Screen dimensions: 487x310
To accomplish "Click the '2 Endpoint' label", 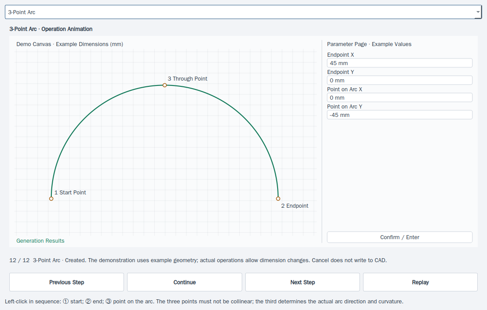I will point(295,206).
